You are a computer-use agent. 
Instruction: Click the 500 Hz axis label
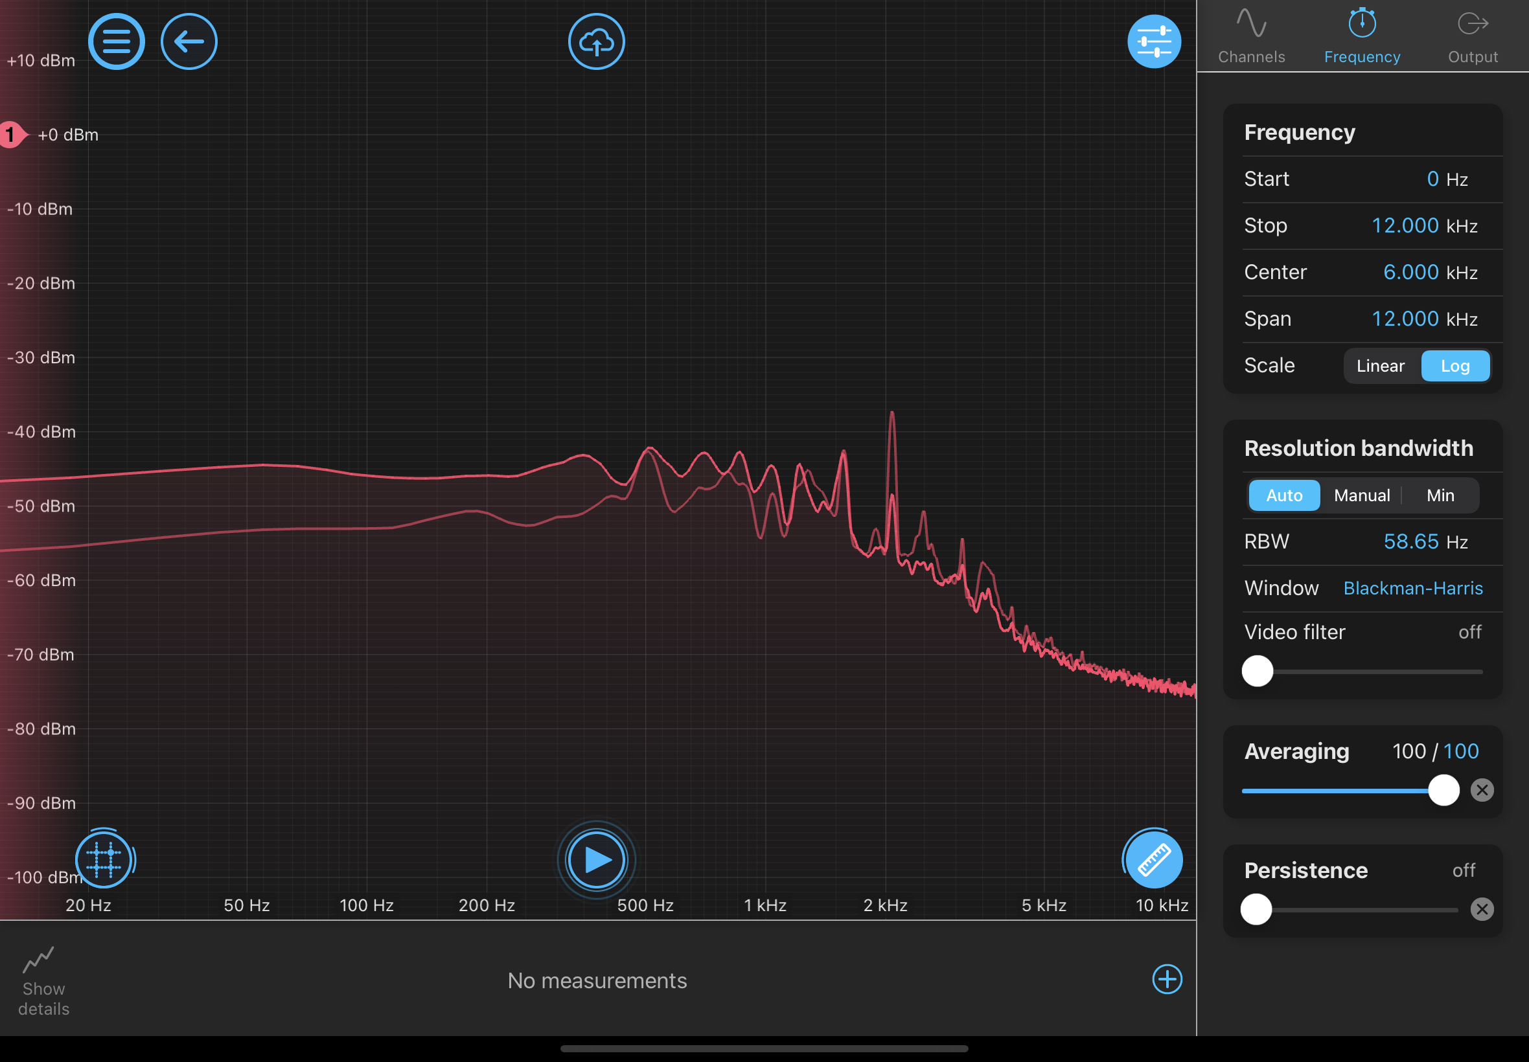click(x=645, y=905)
